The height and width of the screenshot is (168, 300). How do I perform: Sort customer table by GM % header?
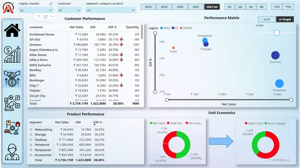pyautogui.click(x=112, y=27)
